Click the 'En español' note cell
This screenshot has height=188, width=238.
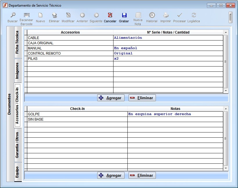pyautogui.click(x=168, y=48)
